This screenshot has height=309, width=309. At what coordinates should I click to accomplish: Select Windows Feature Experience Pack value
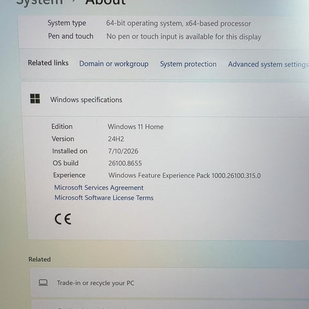tap(185, 176)
